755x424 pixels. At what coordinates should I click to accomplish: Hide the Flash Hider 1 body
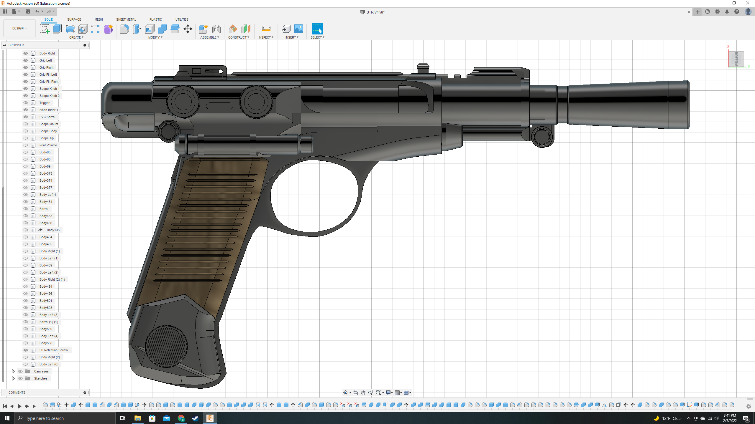[x=26, y=110]
